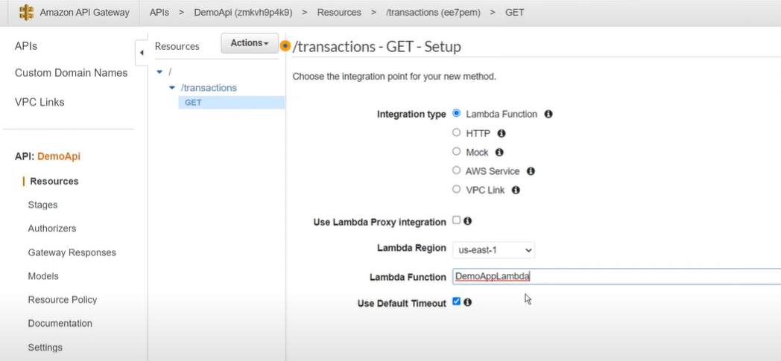The width and height of the screenshot is (781, 361).
Task: Go to the Stages section
Action: [x=42, y=205]
